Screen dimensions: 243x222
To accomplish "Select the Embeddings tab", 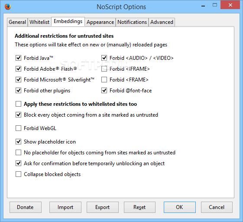I will (68, 21).
